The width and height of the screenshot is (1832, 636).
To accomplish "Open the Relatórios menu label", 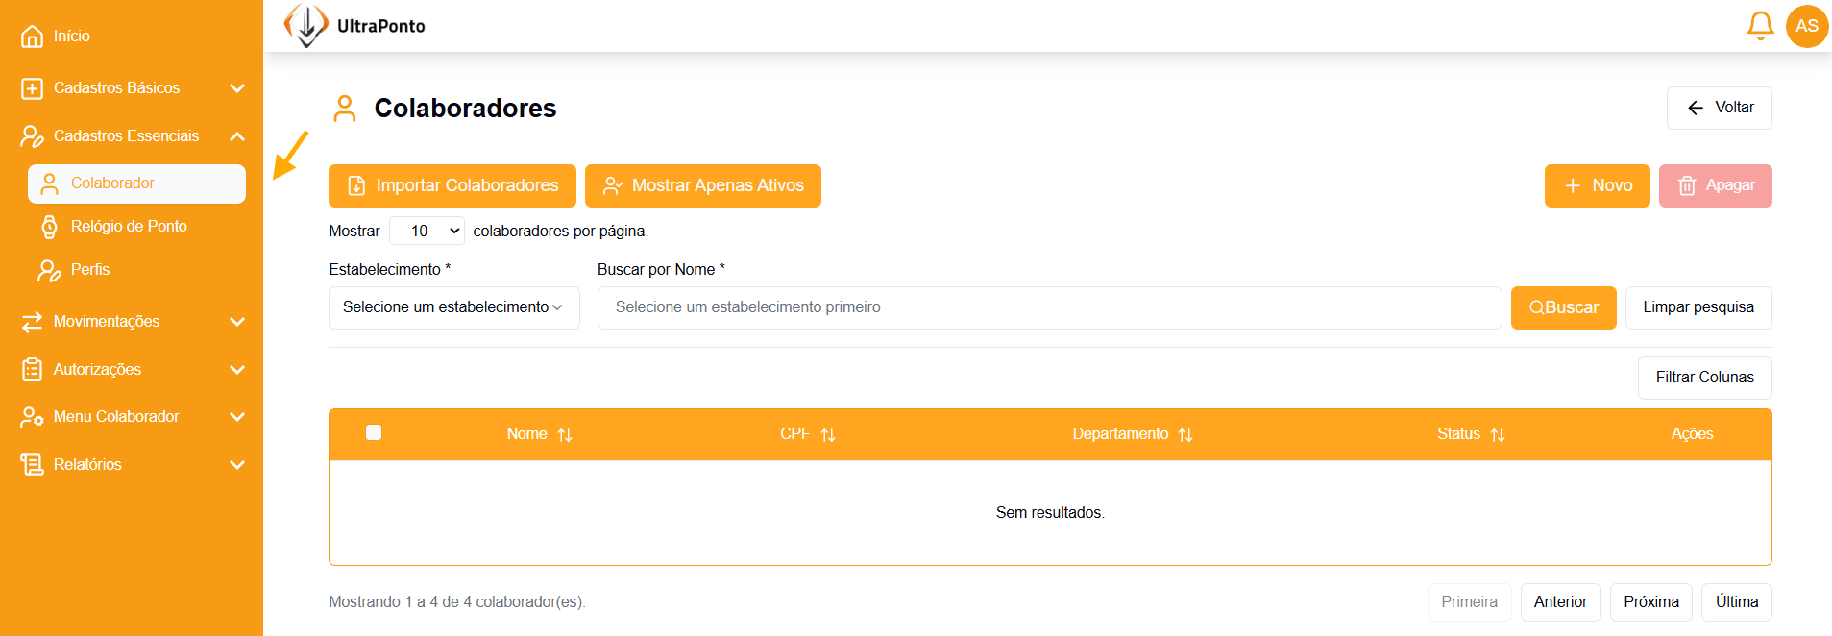I will 87,465.
